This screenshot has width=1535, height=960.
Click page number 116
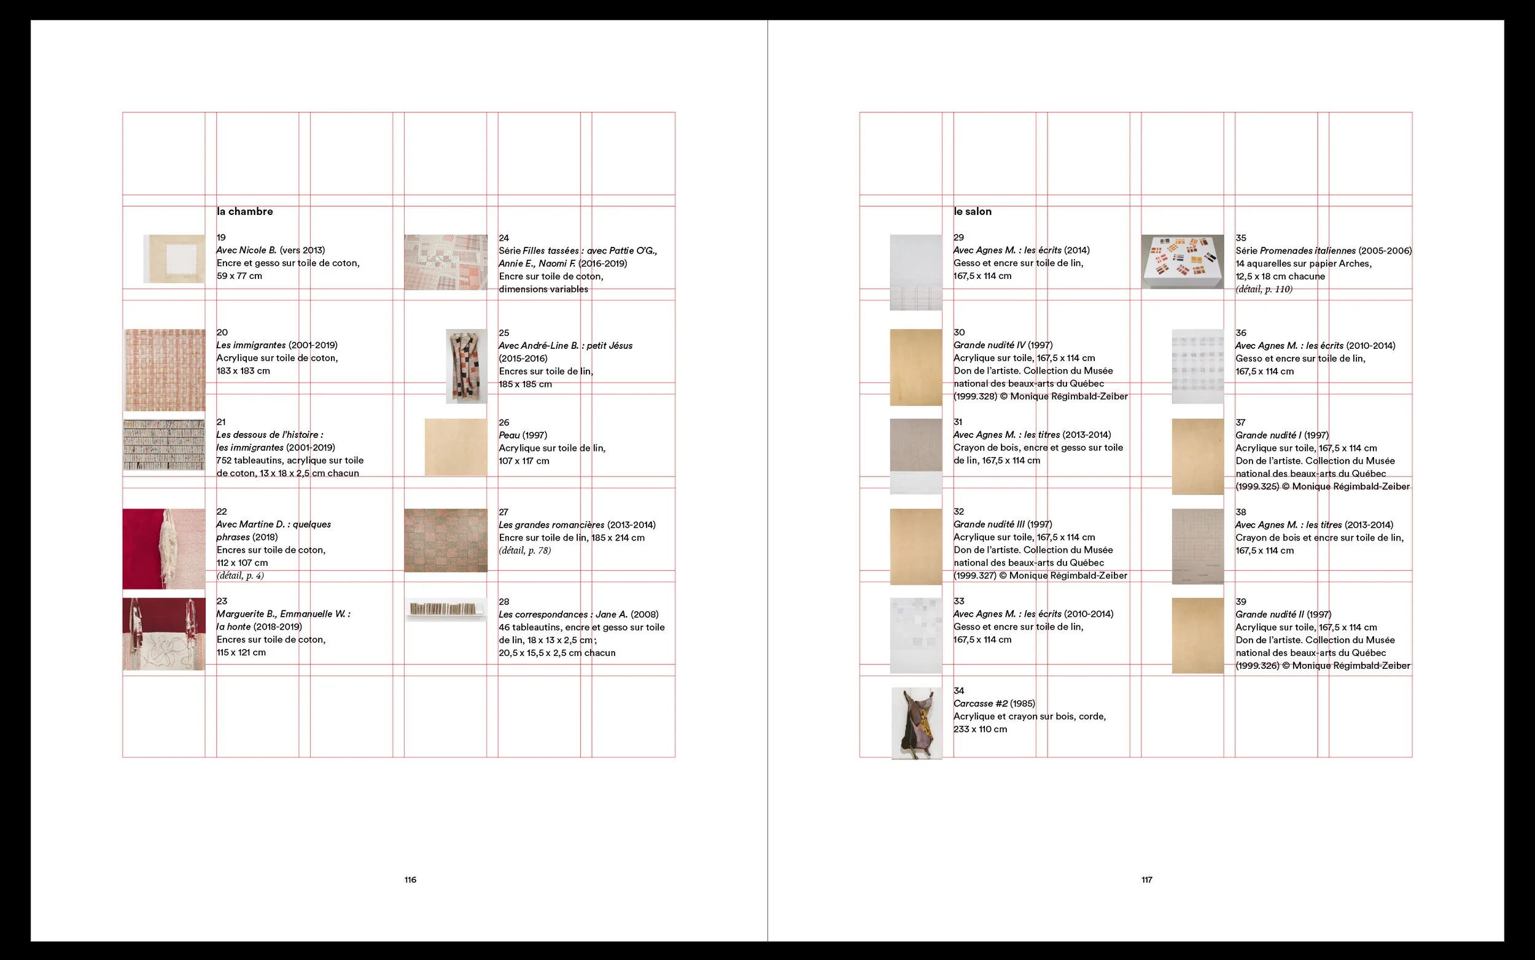pos(410,880)
